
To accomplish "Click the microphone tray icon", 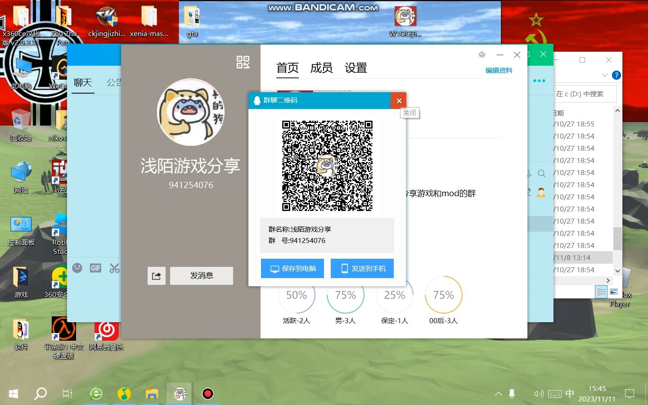I will tap(512, 394).
